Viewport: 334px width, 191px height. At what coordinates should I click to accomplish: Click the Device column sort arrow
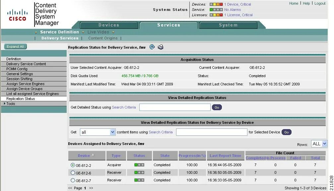(x=93, y=155)
